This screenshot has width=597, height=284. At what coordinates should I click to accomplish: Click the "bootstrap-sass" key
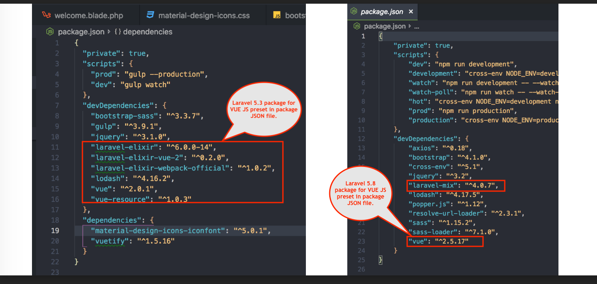(124, 116)
